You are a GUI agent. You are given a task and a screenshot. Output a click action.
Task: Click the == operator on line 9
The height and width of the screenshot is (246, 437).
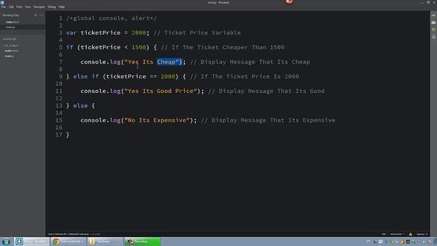(x=153, y=77)
